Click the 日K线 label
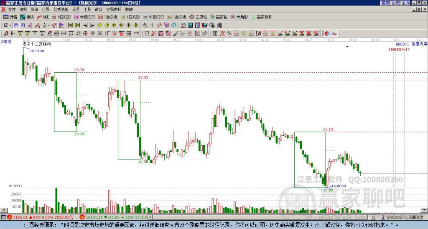Viewport: 428px width, 229px height. pos(6,41)
